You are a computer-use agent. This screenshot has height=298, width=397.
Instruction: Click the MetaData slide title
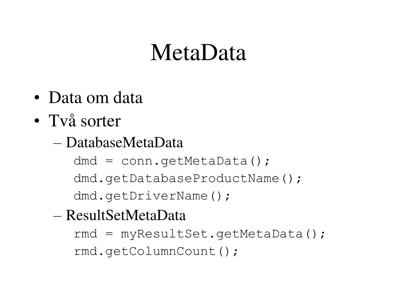(x=198, y=52)
